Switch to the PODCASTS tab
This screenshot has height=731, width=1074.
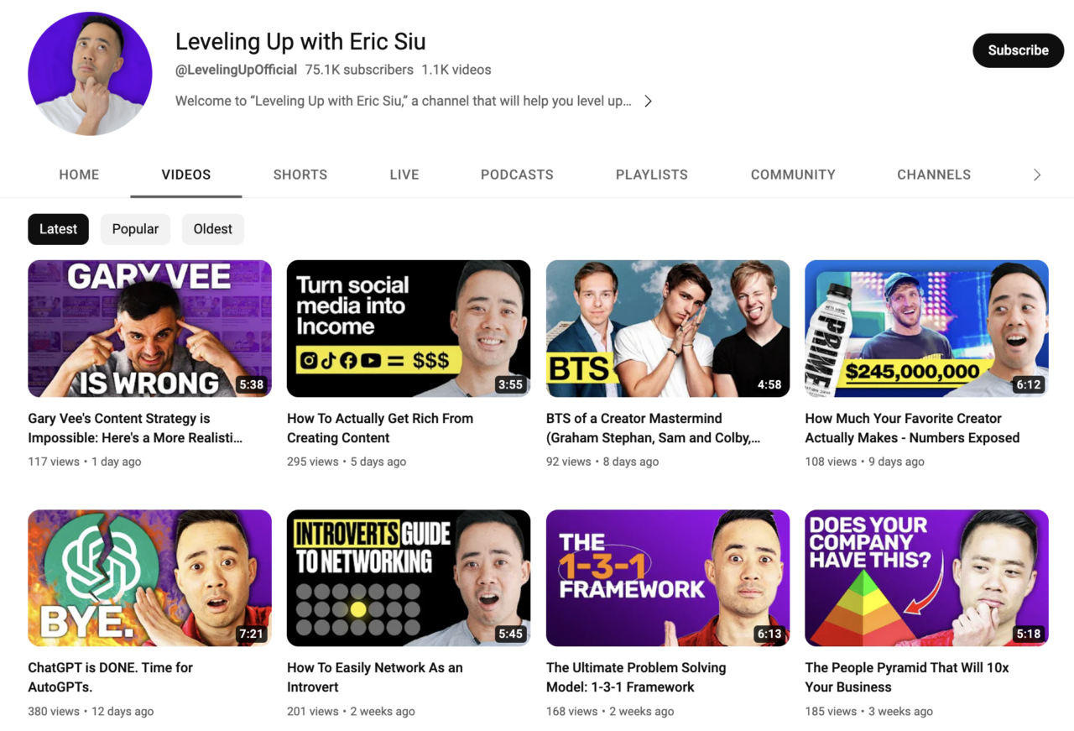click(517, 175)
